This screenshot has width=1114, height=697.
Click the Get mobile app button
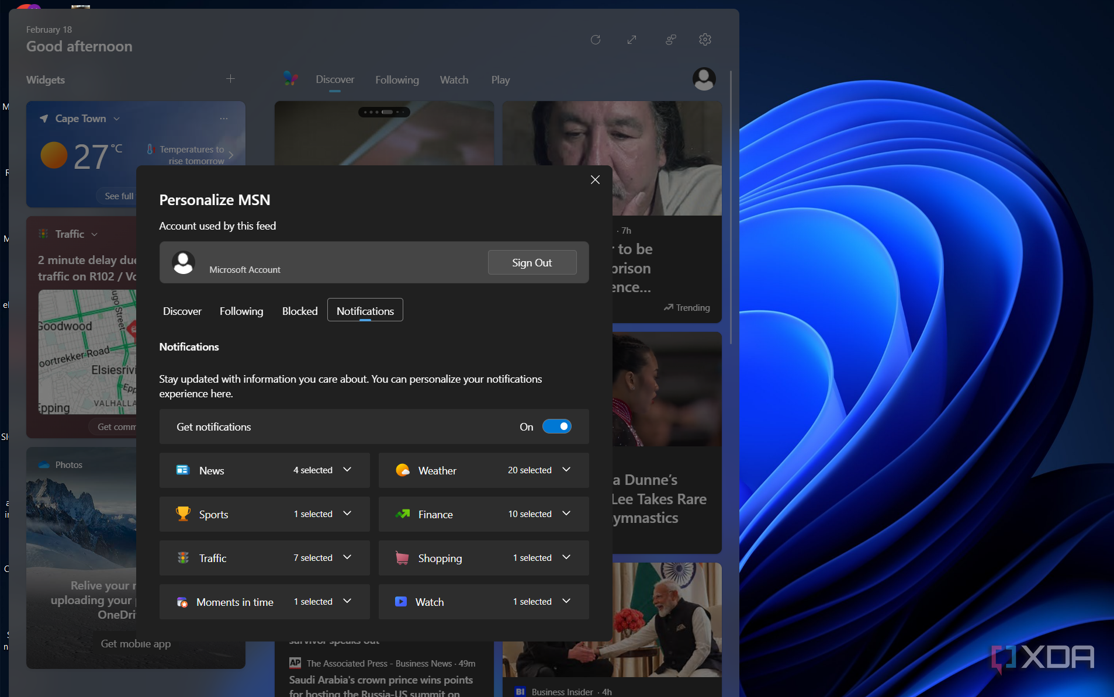coord(136,644)
